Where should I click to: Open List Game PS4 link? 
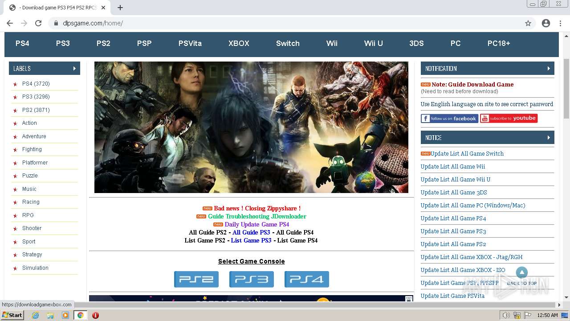pyautogui.click(x=297, y=240)
